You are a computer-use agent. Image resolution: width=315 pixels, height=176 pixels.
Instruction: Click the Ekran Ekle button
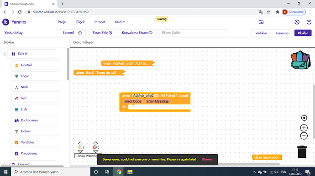pos(102,33)
